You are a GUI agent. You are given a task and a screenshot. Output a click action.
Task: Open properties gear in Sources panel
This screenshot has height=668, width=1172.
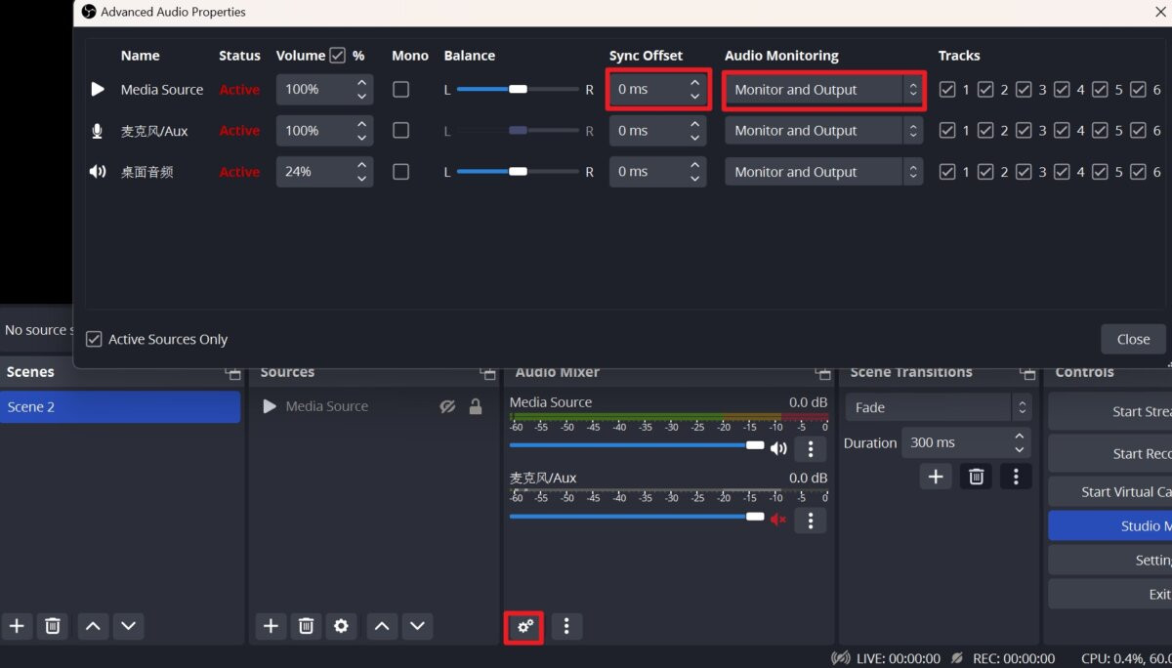click(341, 626)
